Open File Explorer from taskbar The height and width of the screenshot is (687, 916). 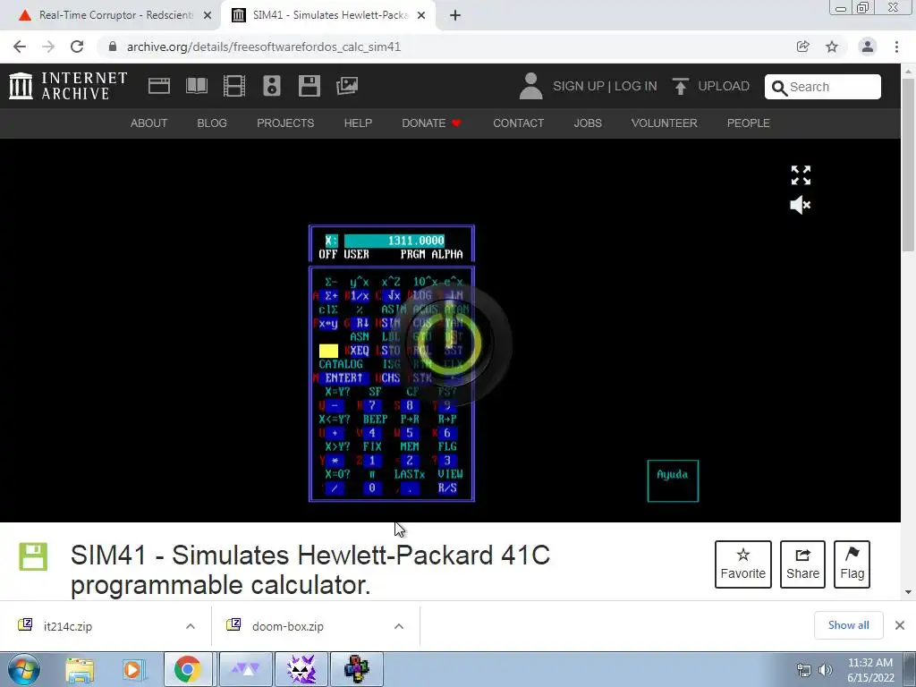click(x=80, y=669)
